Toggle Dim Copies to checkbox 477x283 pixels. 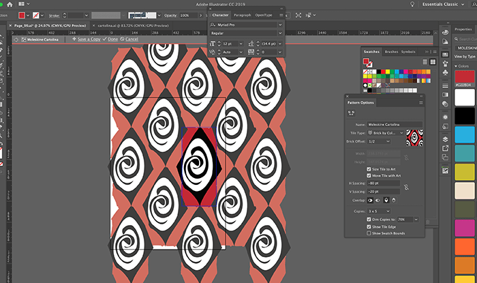[369, 220]
